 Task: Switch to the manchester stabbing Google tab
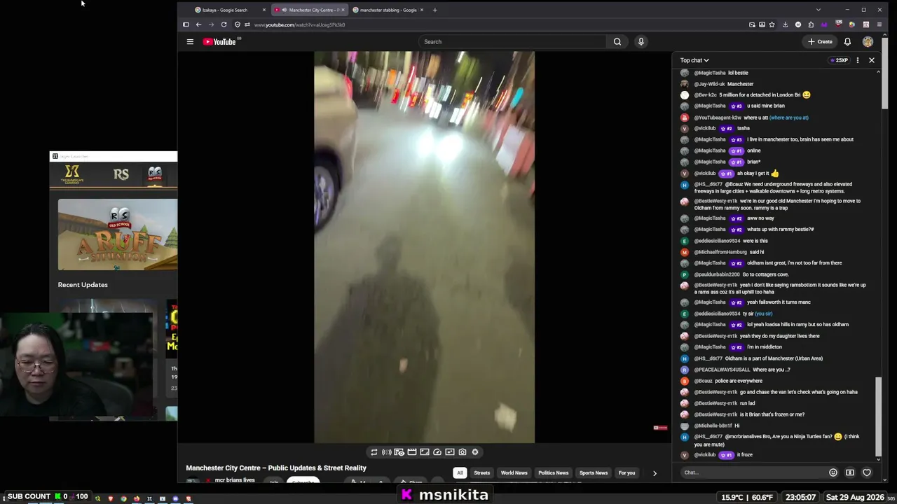(x=388, y=10)
